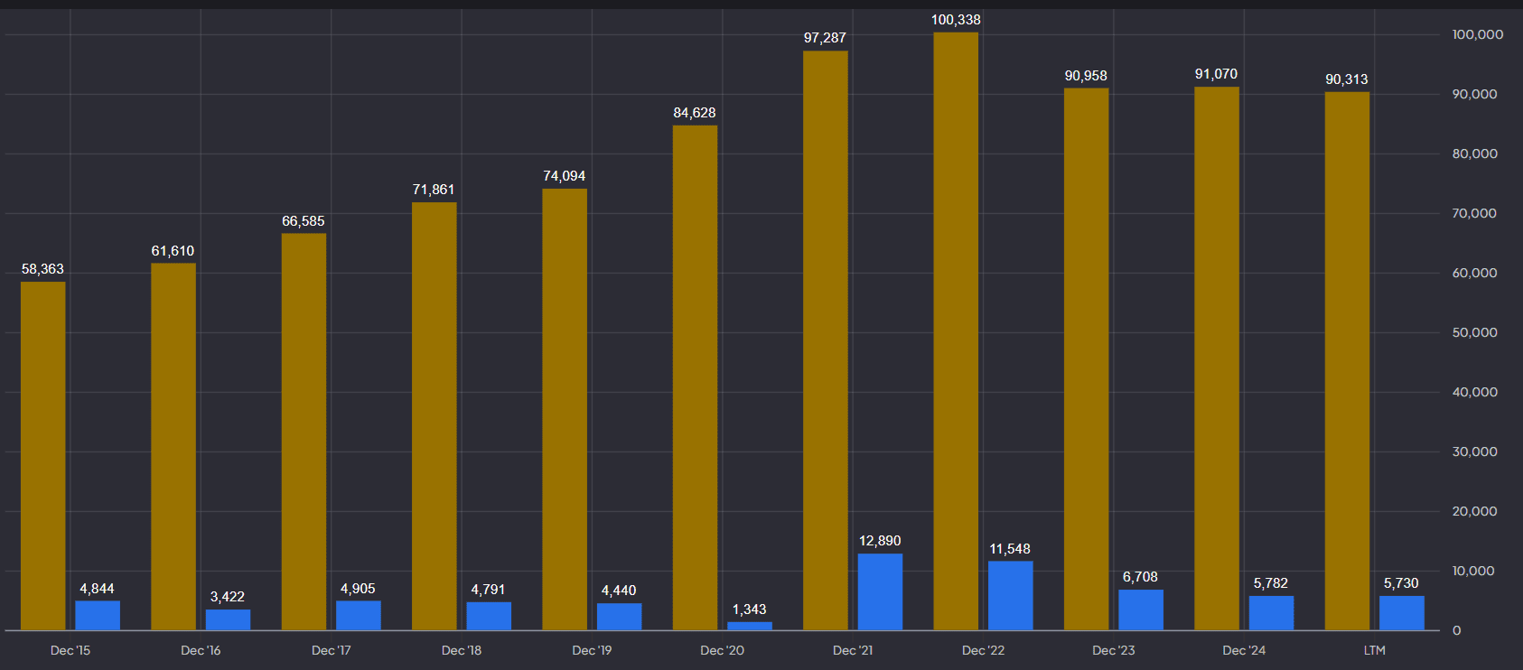
Task: Click the gold Dec '20 bar labeled 84,628
Action: click(x=695, y=377)
